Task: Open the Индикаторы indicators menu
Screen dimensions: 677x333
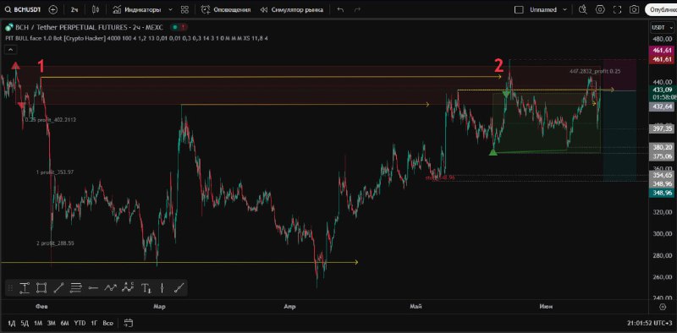Action: pos(137,9)
